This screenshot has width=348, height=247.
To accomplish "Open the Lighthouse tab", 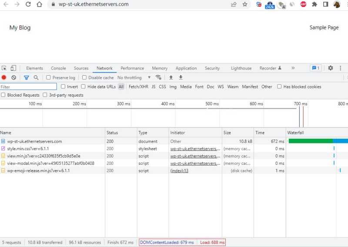I will 241,68.
